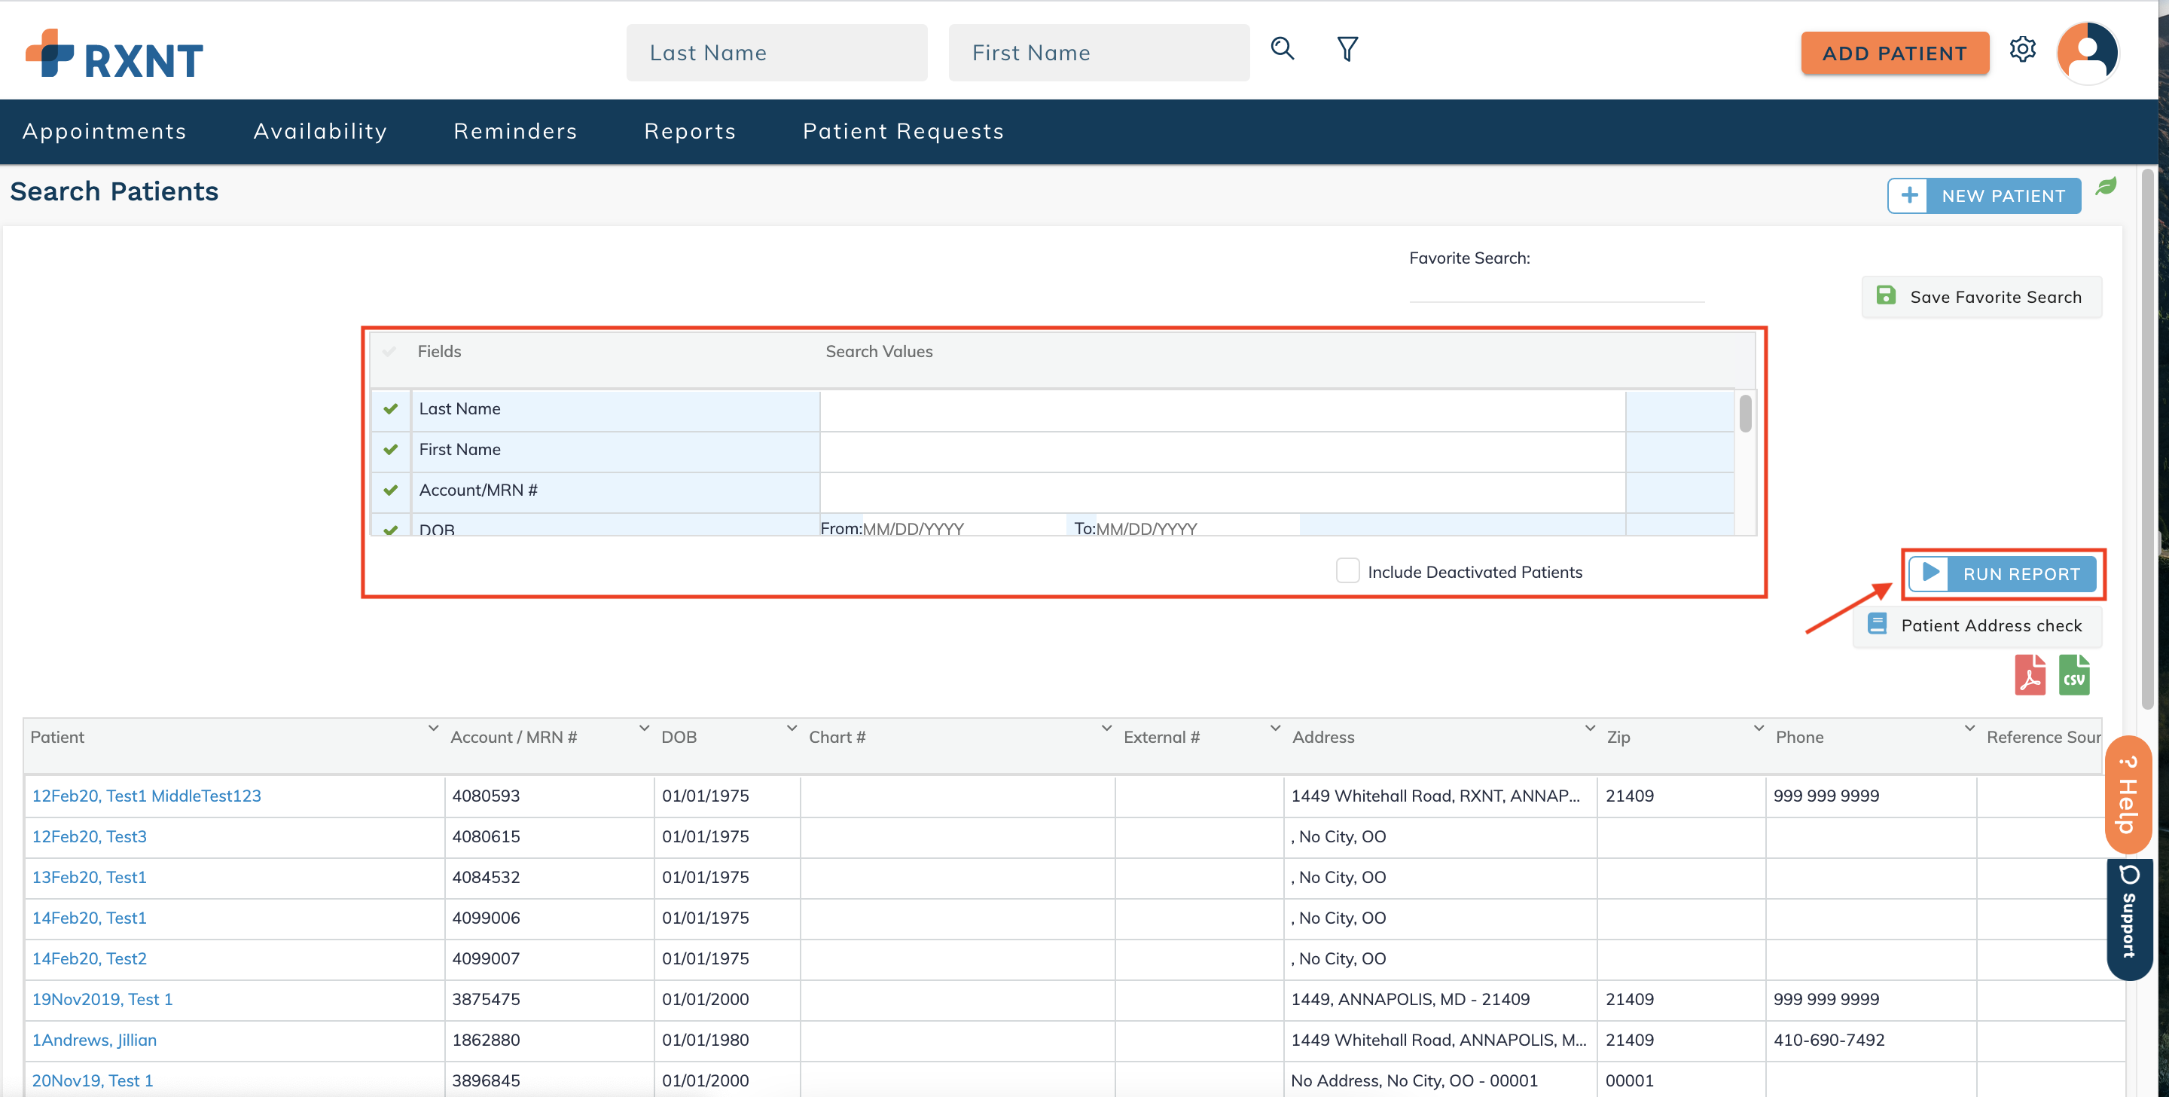Screen dimensions: 2169x1097
Task: Open the filter funnel icon
Action: pos(1347,49)
